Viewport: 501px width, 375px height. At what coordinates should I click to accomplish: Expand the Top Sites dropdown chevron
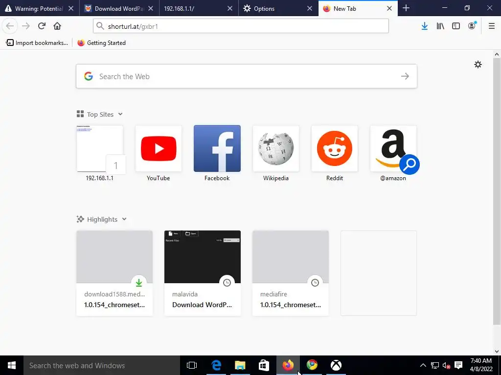pos(120,114)
